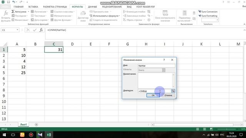This screenshot has width=246, height=138.
Task: Select cell A2 containing 10
Action: coord(17,55)
